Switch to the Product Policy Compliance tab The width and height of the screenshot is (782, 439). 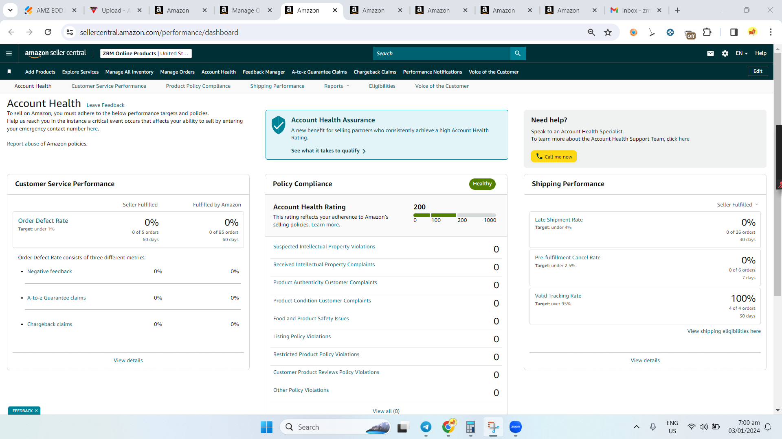198,86
